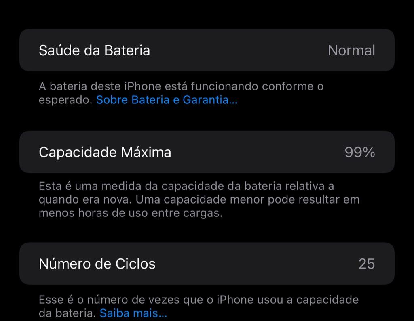This screenshot has height=321, width=414.
Task: Select the Número de Ciclos label
Action: coord(97,264)
